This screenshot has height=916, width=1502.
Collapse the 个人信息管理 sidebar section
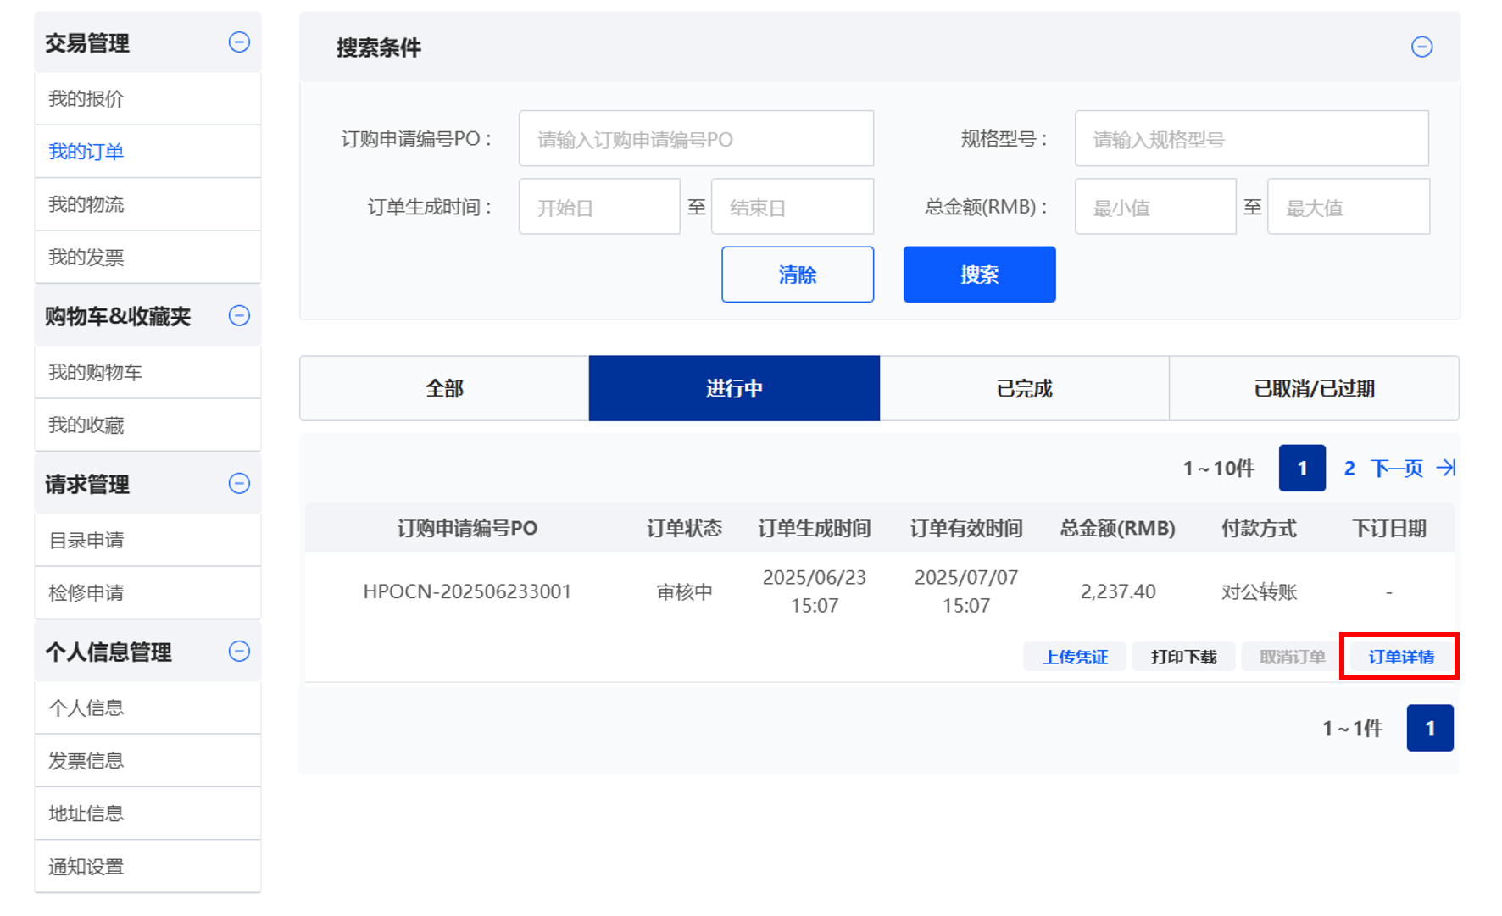[239, 652]
